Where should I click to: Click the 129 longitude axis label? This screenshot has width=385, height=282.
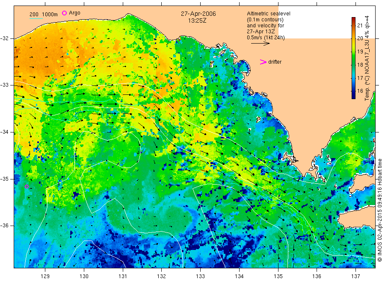click(45, 276)
